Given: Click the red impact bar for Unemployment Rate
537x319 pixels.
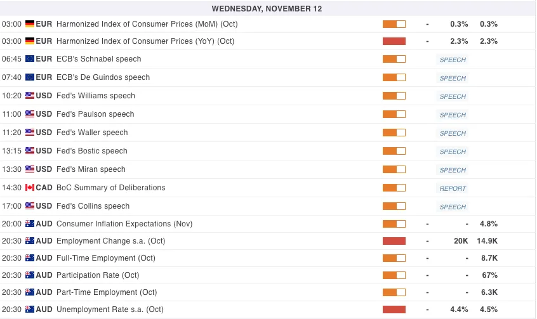Looking at the screenshot, I should pyautogui.click(x=394, y=309).
